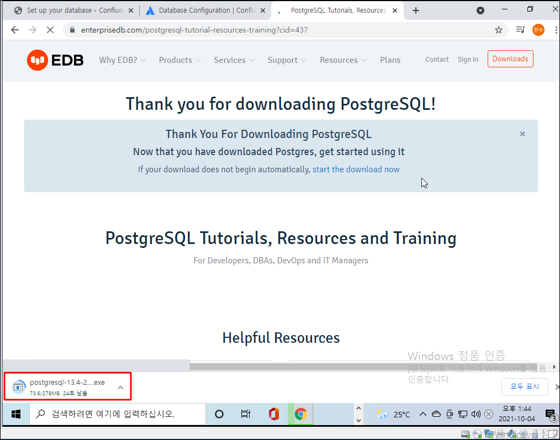Open the Contact link
The width and height of the screenshot is (560, 440).
tap(437, 60)
